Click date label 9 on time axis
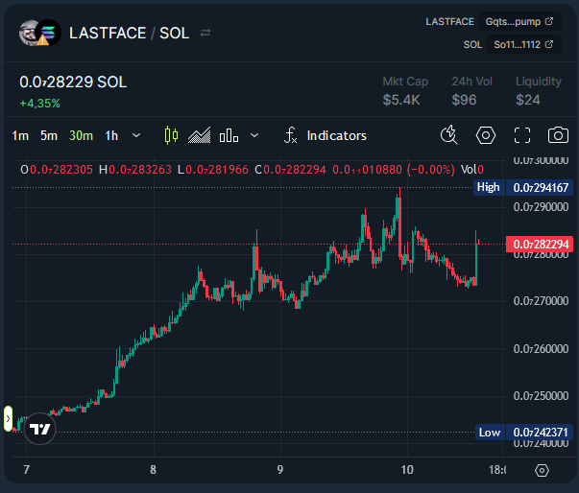The width and height of the screenshot is (579, 493). coord(280,469)
